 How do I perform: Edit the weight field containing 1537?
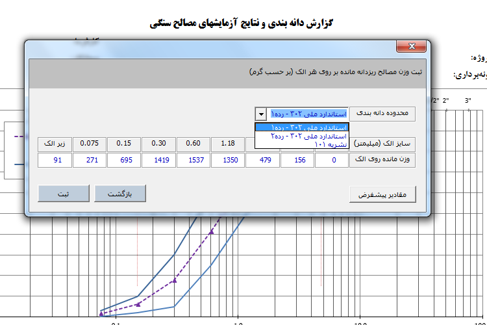coord(194,160)
